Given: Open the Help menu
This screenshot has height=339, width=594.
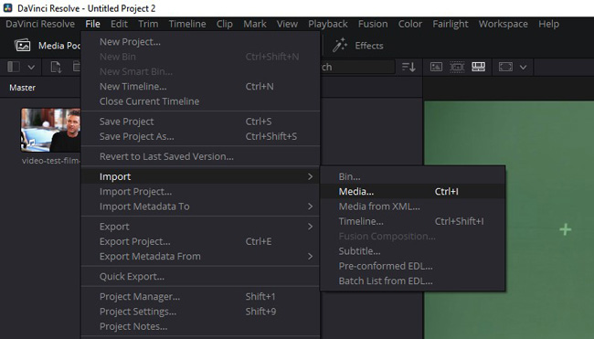Looking at the screenshot, I should tap(548, 24).
